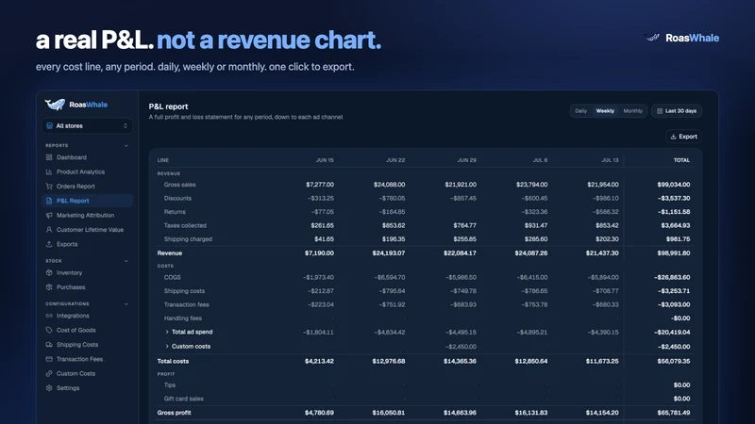Click the Settings gear icon
This screenshot has height=424, width=755.
49,388
